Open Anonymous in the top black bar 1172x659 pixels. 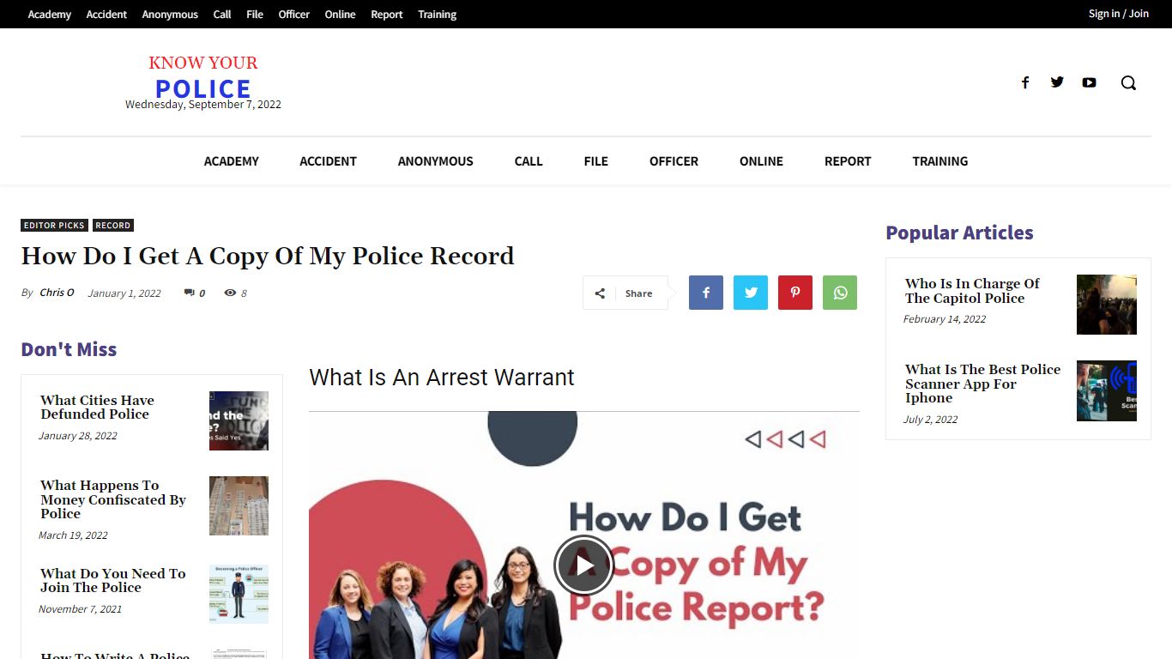click(170, 15)
